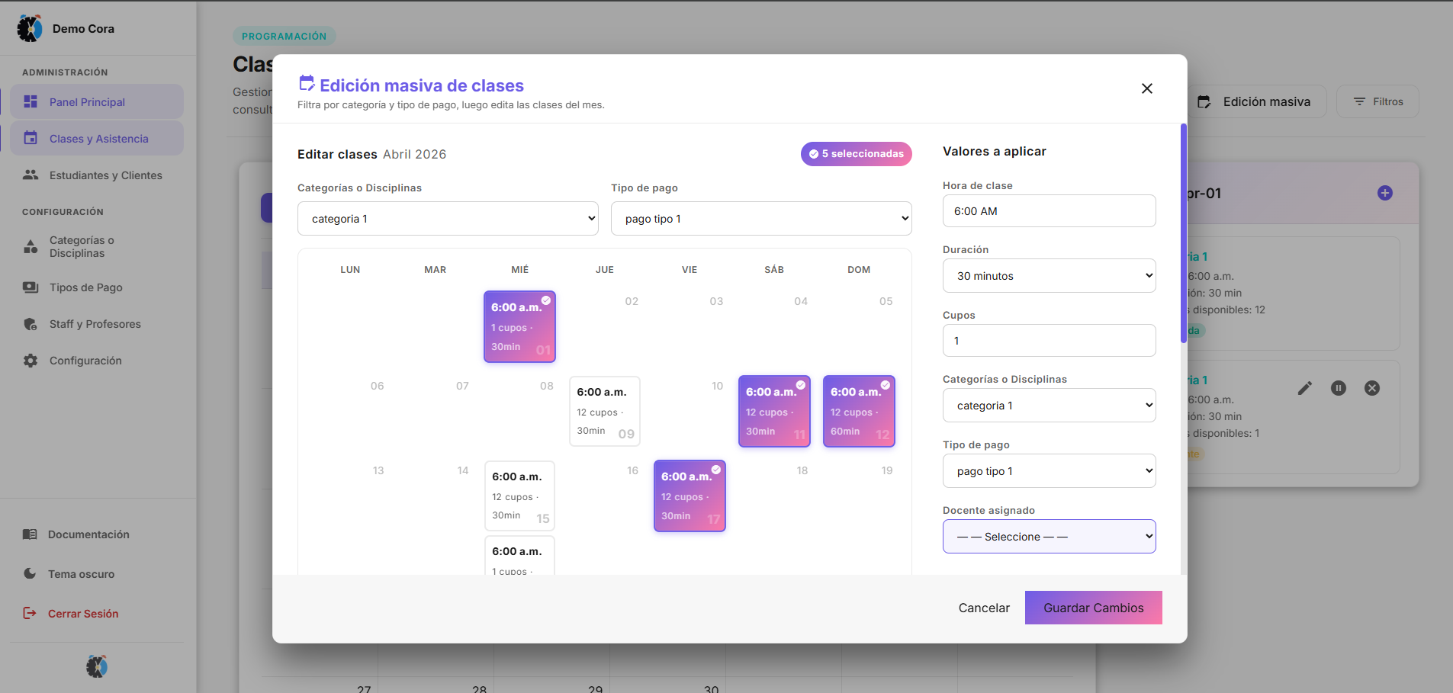Click the Cerrar Sesión logout icon
Screen dimensions: 1453x693
point(30,614)
